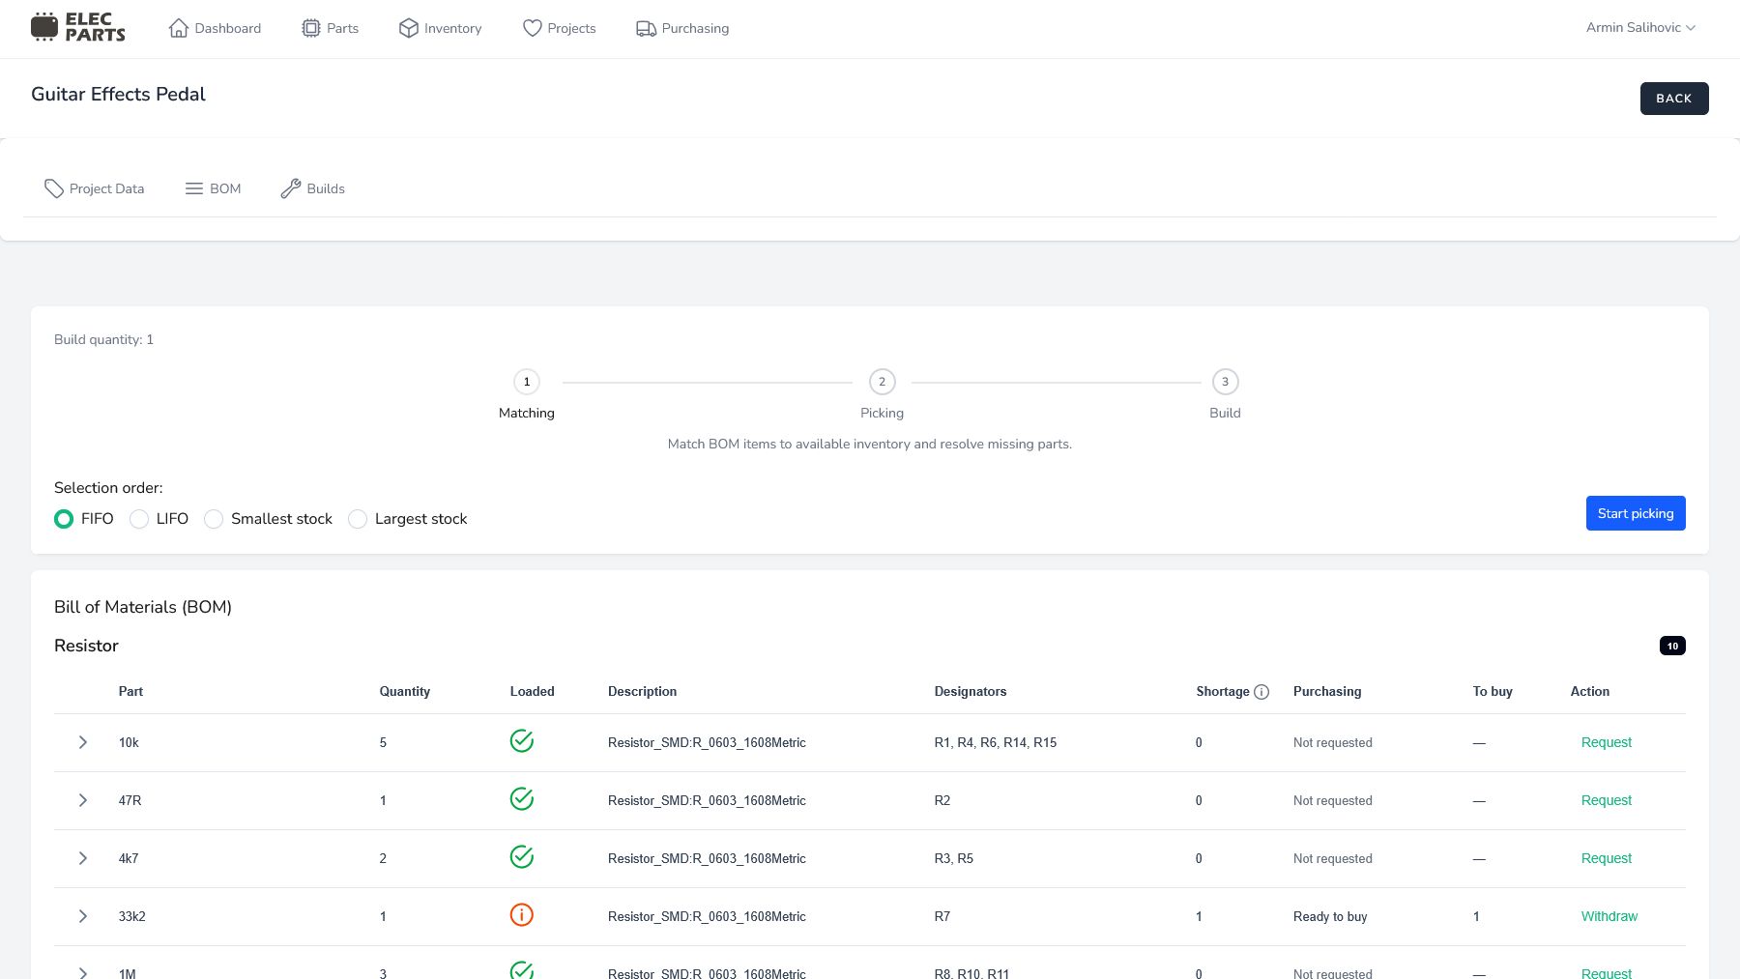Choose Largest stock selection order
This screenshot has width=1740, height=979.
pos(358,519)
